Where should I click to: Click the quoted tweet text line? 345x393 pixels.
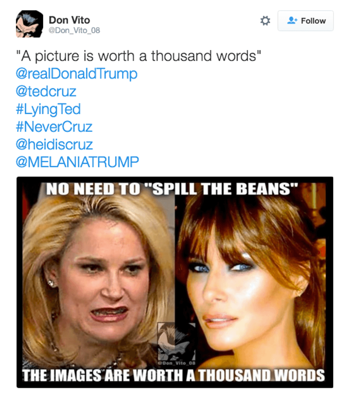[x=138, y=56]
